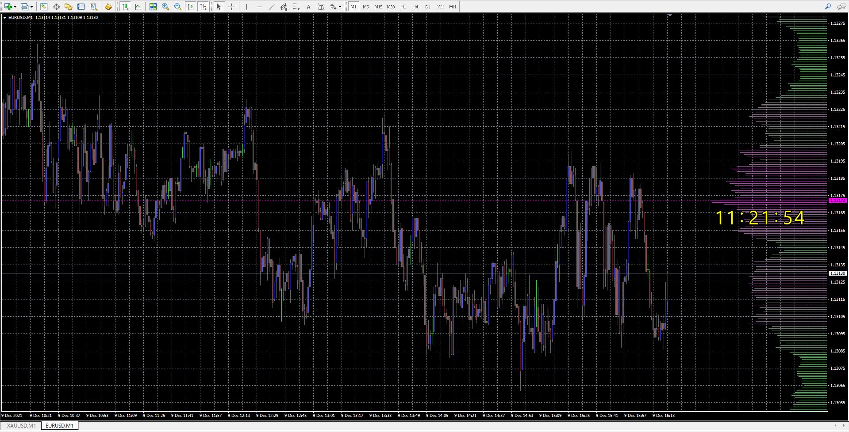Click the 1.13275 price scale value

(837, 23)
